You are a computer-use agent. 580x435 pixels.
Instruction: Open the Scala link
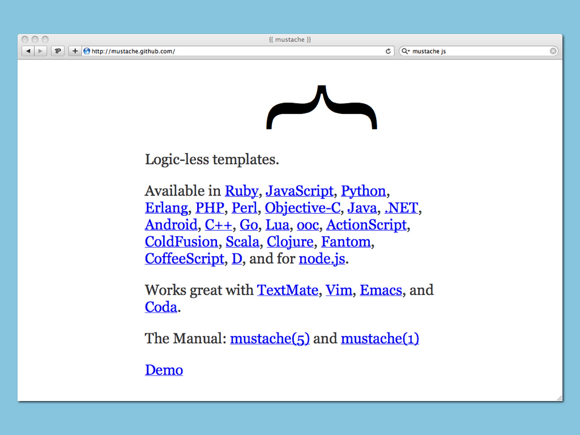pyautogui.click(x=242, y=242)
